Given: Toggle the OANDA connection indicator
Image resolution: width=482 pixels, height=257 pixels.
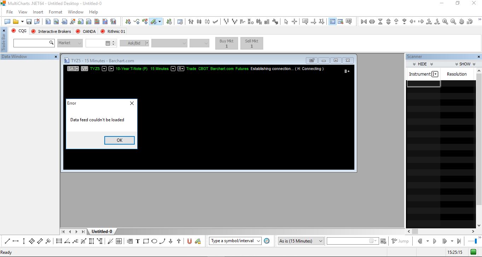Looking at the screenshot, I should (78, 31).
